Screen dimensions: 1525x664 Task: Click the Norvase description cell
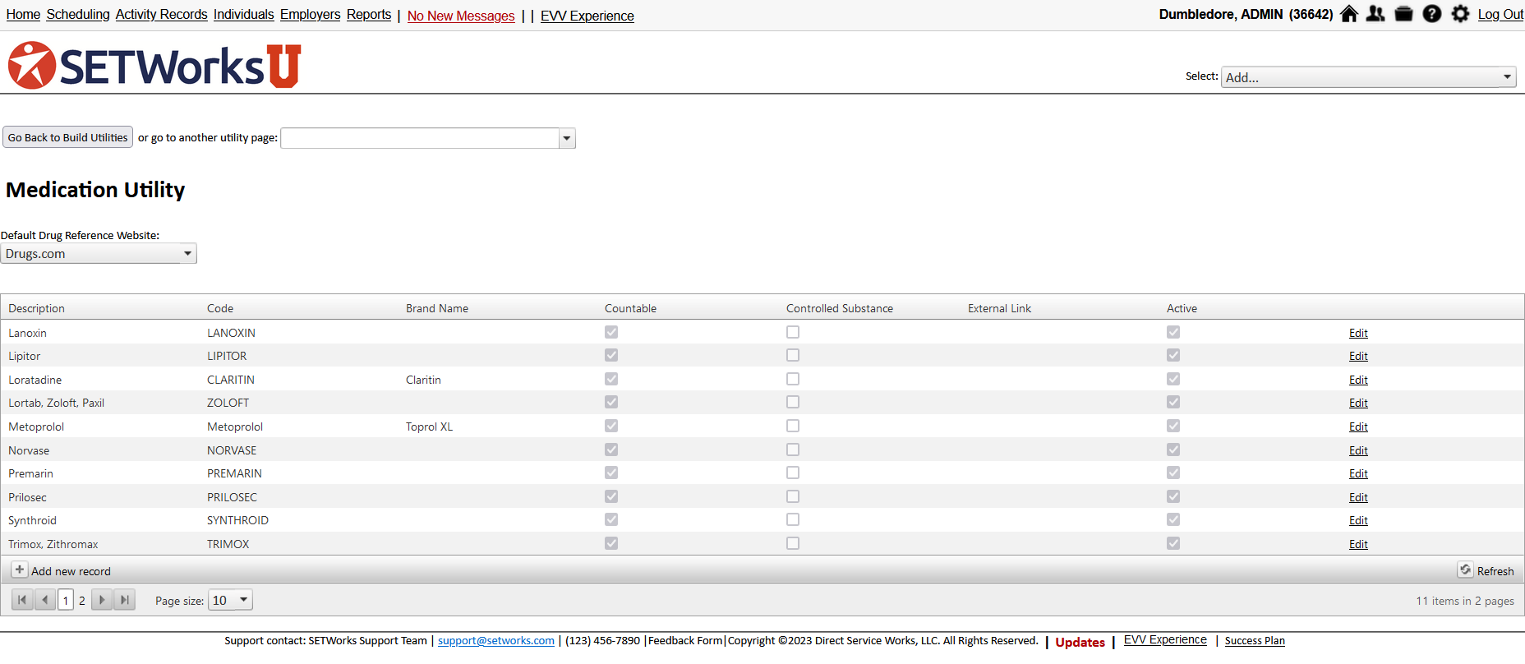click(x=29, y=450)
